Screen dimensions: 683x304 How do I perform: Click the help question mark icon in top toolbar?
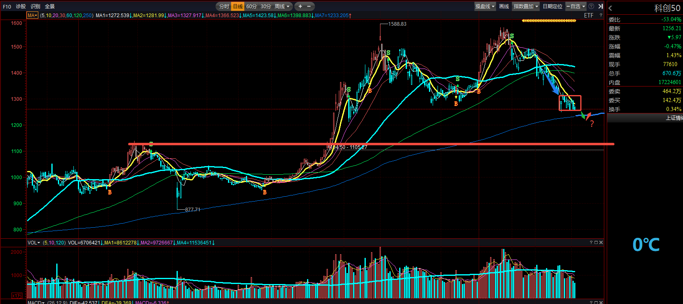(x=591, y=7)
